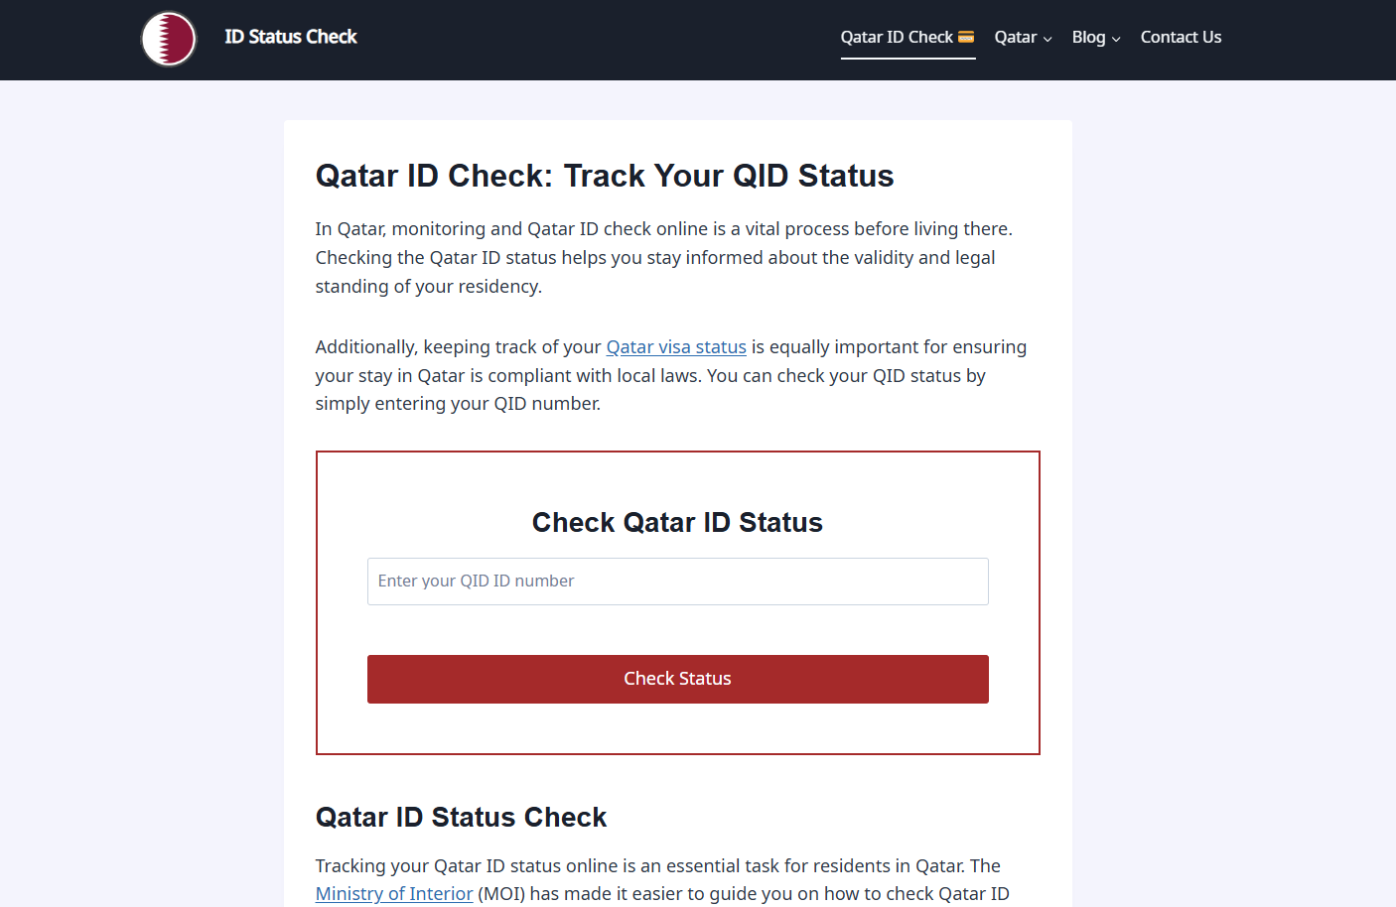Go to the Contact Us page
Image resolution: width=1396 pixels, height=907 pixels.
click(x=1181, y=38)
